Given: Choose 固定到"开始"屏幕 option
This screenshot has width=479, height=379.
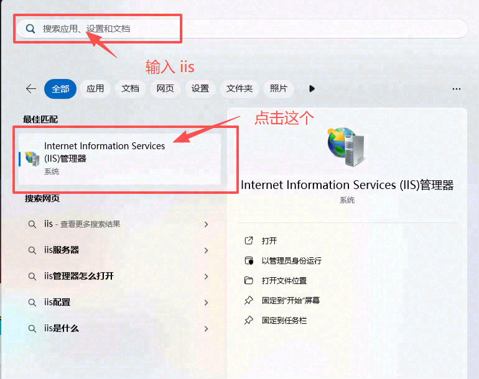Looking at the screenshot, I should point(291,300).
